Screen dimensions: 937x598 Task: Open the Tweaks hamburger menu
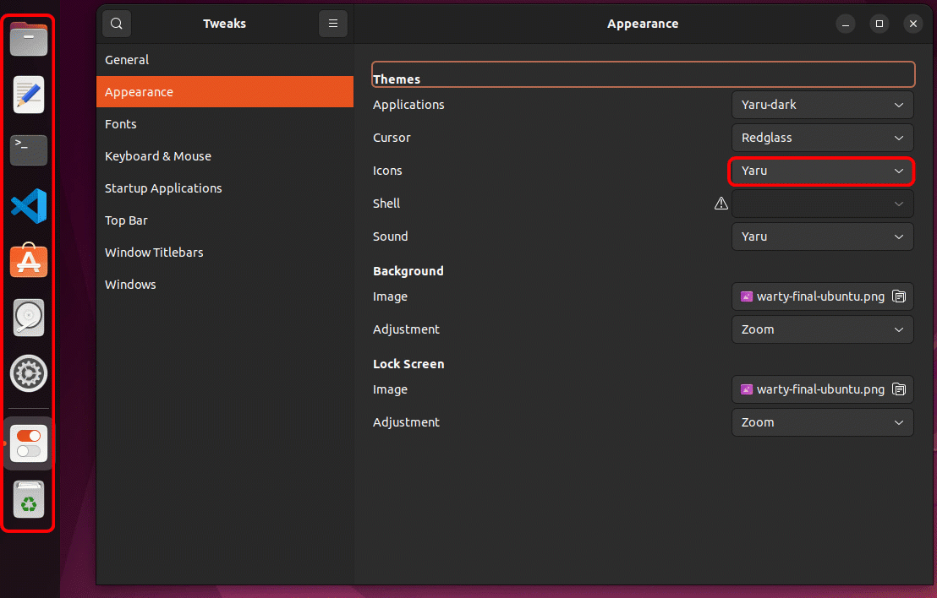(333, 24)
